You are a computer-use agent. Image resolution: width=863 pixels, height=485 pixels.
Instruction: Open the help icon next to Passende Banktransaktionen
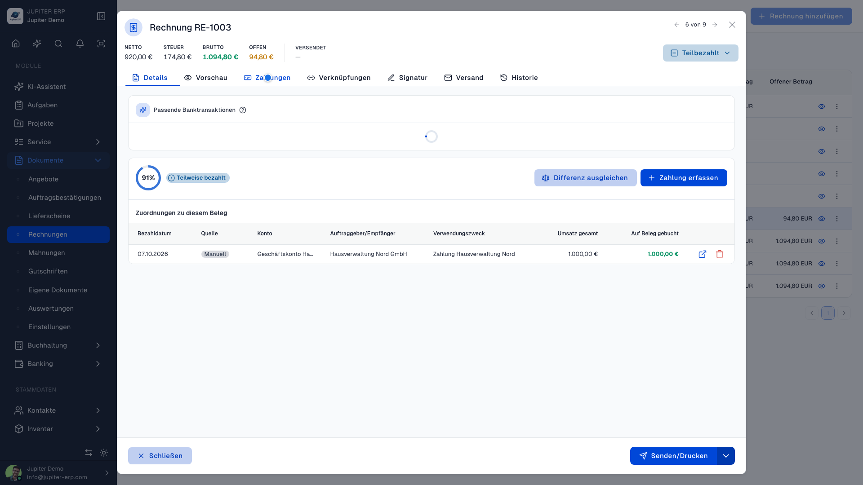coord(243,110)
